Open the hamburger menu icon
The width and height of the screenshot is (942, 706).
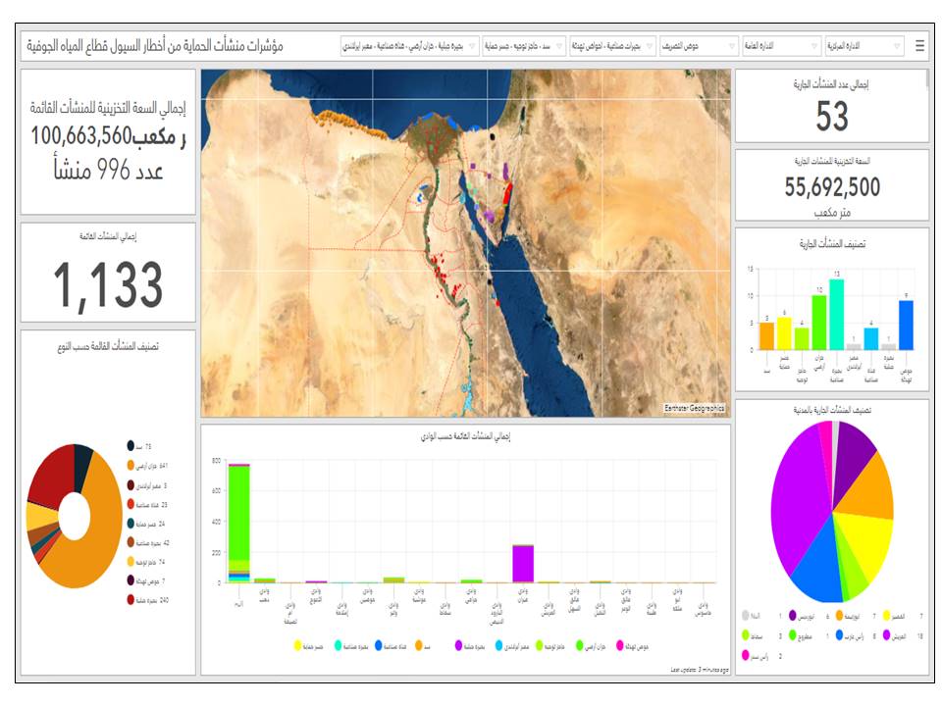coord(919,46)
